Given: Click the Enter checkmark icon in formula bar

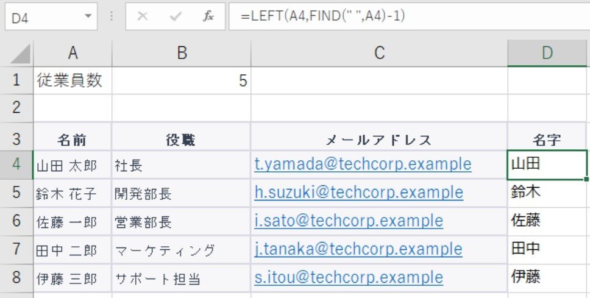Looking at the screenshot, I should [x=176, y=16].
